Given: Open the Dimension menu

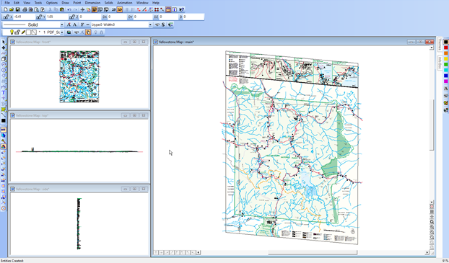Looking at the screenshot, I should pyautogui.click(x=92, y=3).
